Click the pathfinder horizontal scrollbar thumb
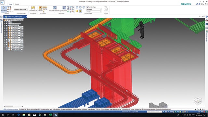 point(9,106)
